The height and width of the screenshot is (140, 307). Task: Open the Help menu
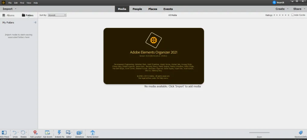tap(36, 3)
